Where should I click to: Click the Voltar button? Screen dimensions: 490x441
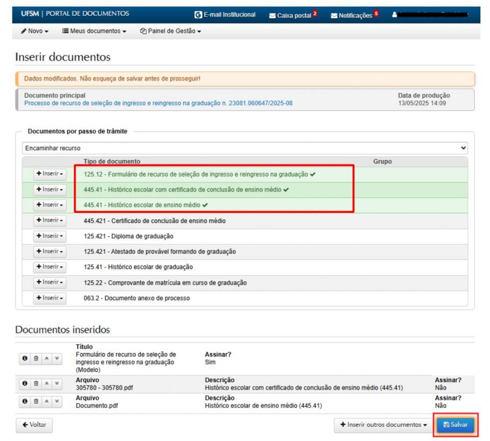(x=34, y=425)
